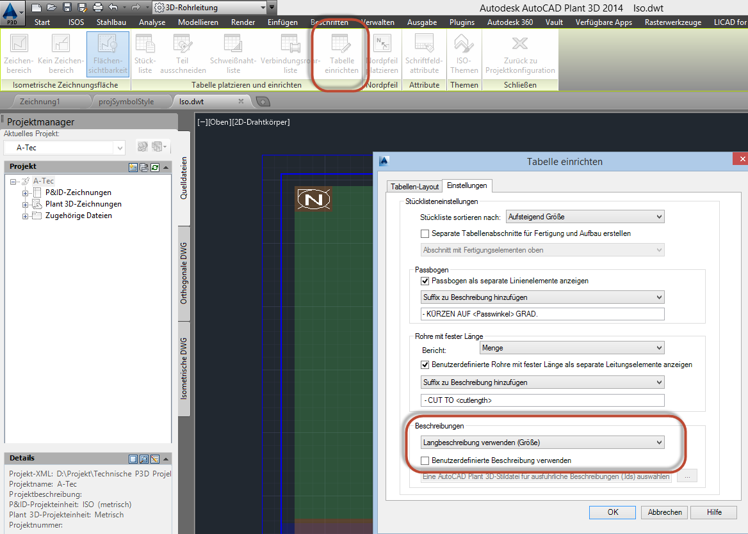The height and width of the screenshot is (534, 748).
Task: Click the Schriftfeldattribute ribbon tool
Action: 424,54
